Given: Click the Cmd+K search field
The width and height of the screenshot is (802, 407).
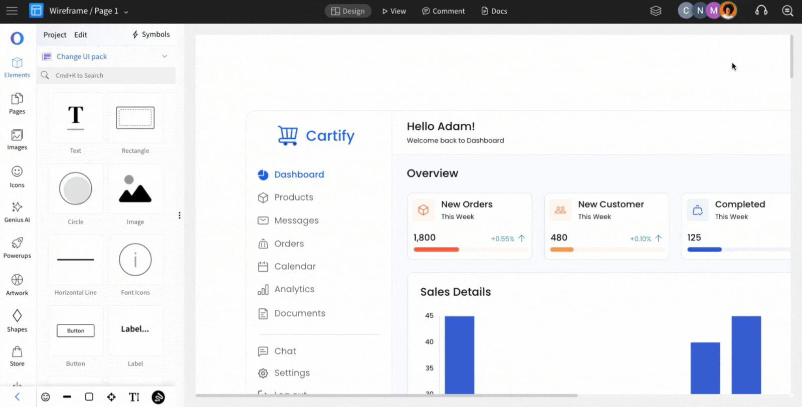Looking at the screenshot, I should 107,75.
